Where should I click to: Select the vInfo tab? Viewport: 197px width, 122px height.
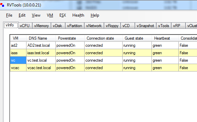click(11, 25)
